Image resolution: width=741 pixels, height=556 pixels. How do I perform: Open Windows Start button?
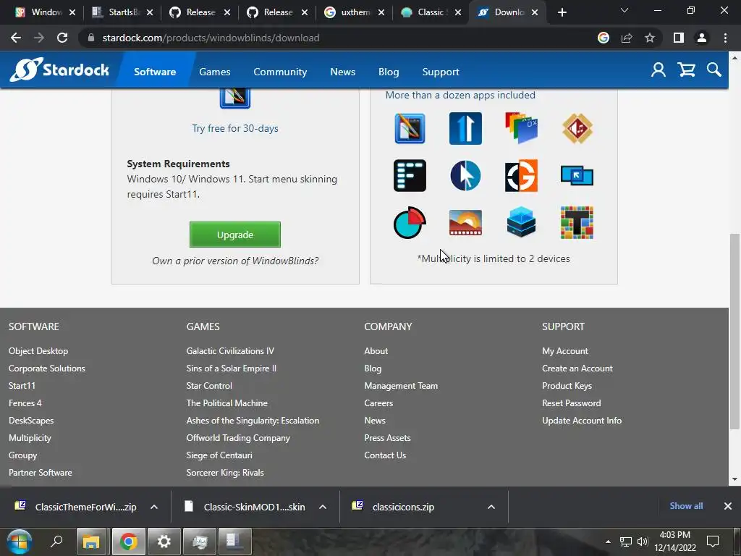(19, 542)
